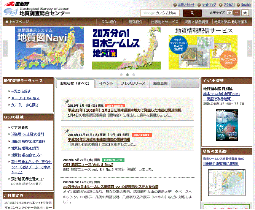Set text size to small (小)
The width and height of the screenshot is (255, 210).
pos(229,13)
